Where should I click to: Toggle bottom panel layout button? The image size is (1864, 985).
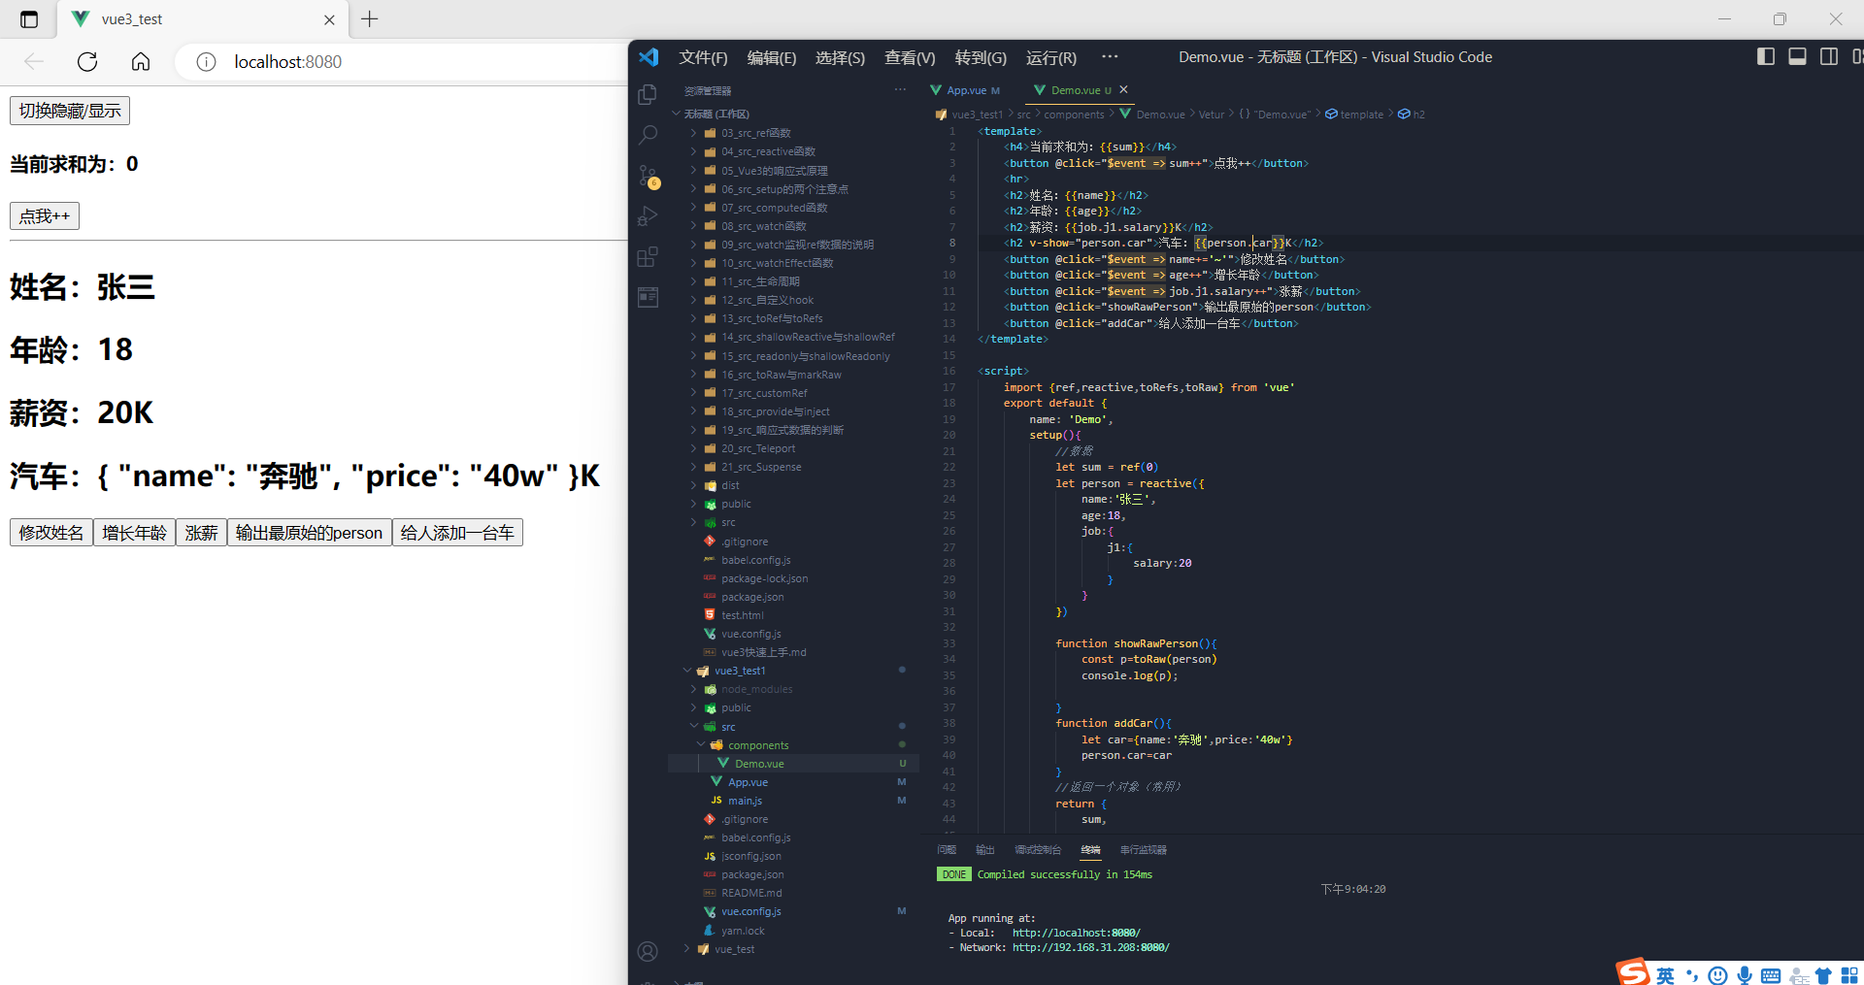[x=1797, y=57]
